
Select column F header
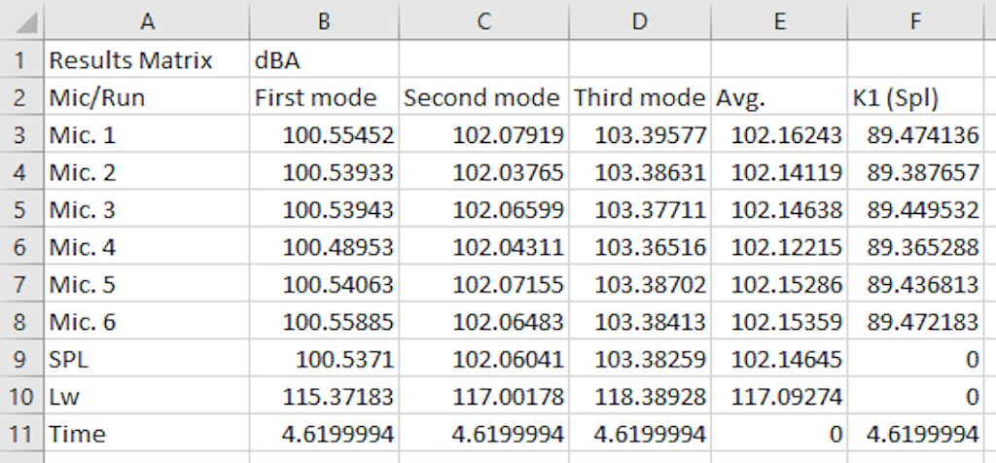click(x=915, y=21)
